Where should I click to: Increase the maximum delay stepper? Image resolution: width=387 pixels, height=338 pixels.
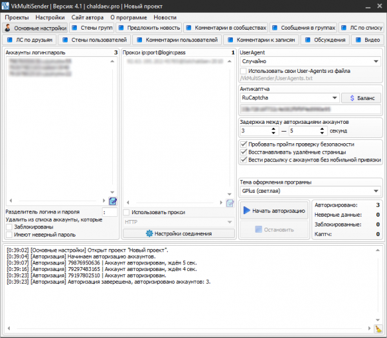322,128
